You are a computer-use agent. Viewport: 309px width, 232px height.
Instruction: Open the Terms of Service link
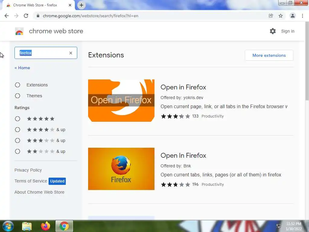pos(31,181)
